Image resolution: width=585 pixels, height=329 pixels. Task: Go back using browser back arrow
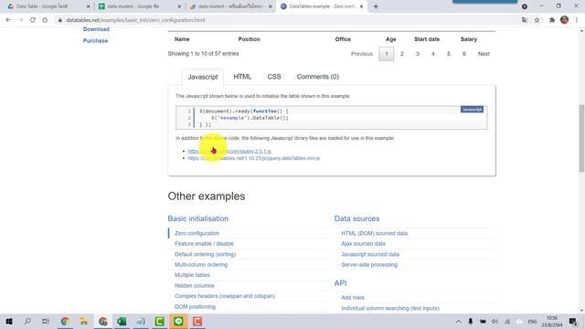(8, 20)
